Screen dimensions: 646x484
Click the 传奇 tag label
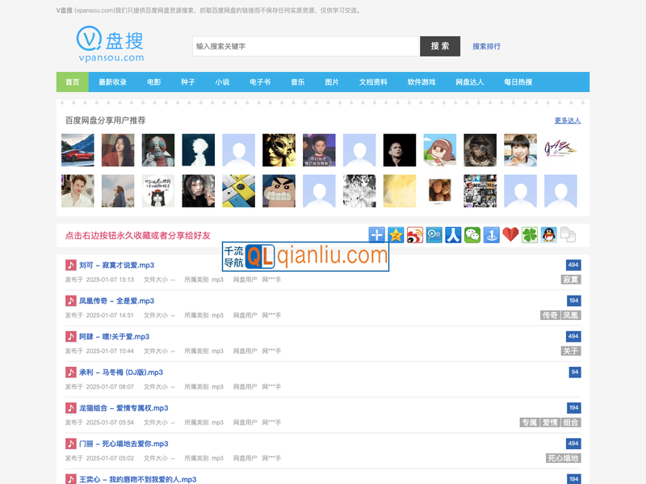tap(550, 315)
